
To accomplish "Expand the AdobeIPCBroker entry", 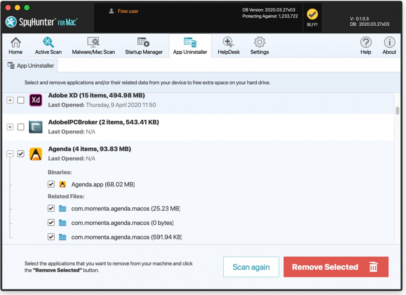I will point(10,127).
